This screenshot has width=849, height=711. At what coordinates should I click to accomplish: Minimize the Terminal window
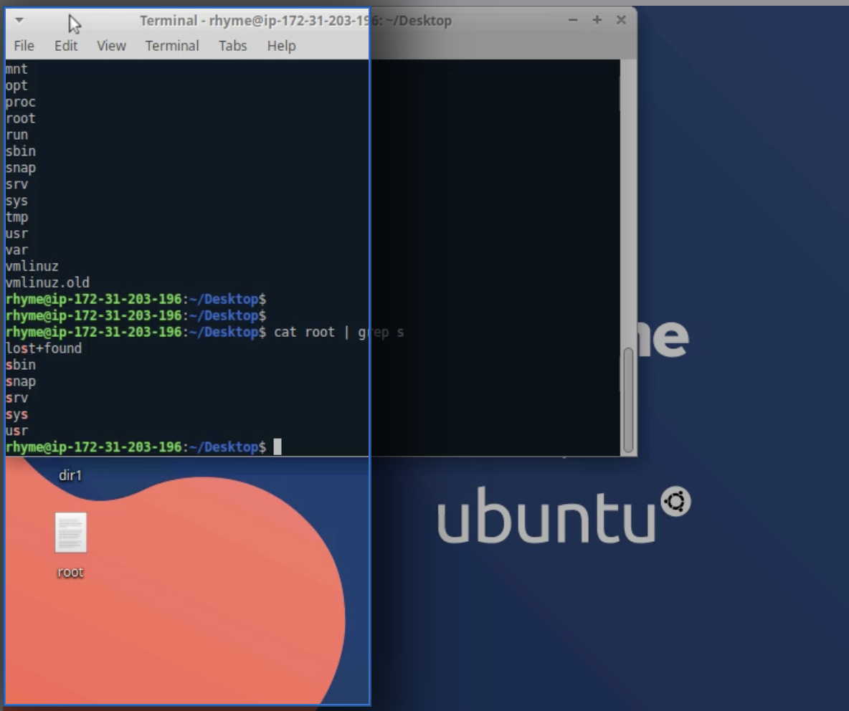tap(573, 20)
